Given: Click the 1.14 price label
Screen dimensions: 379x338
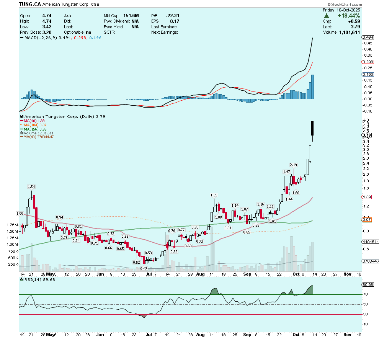Looking at the screenshot, I should (x=235, y=205).
